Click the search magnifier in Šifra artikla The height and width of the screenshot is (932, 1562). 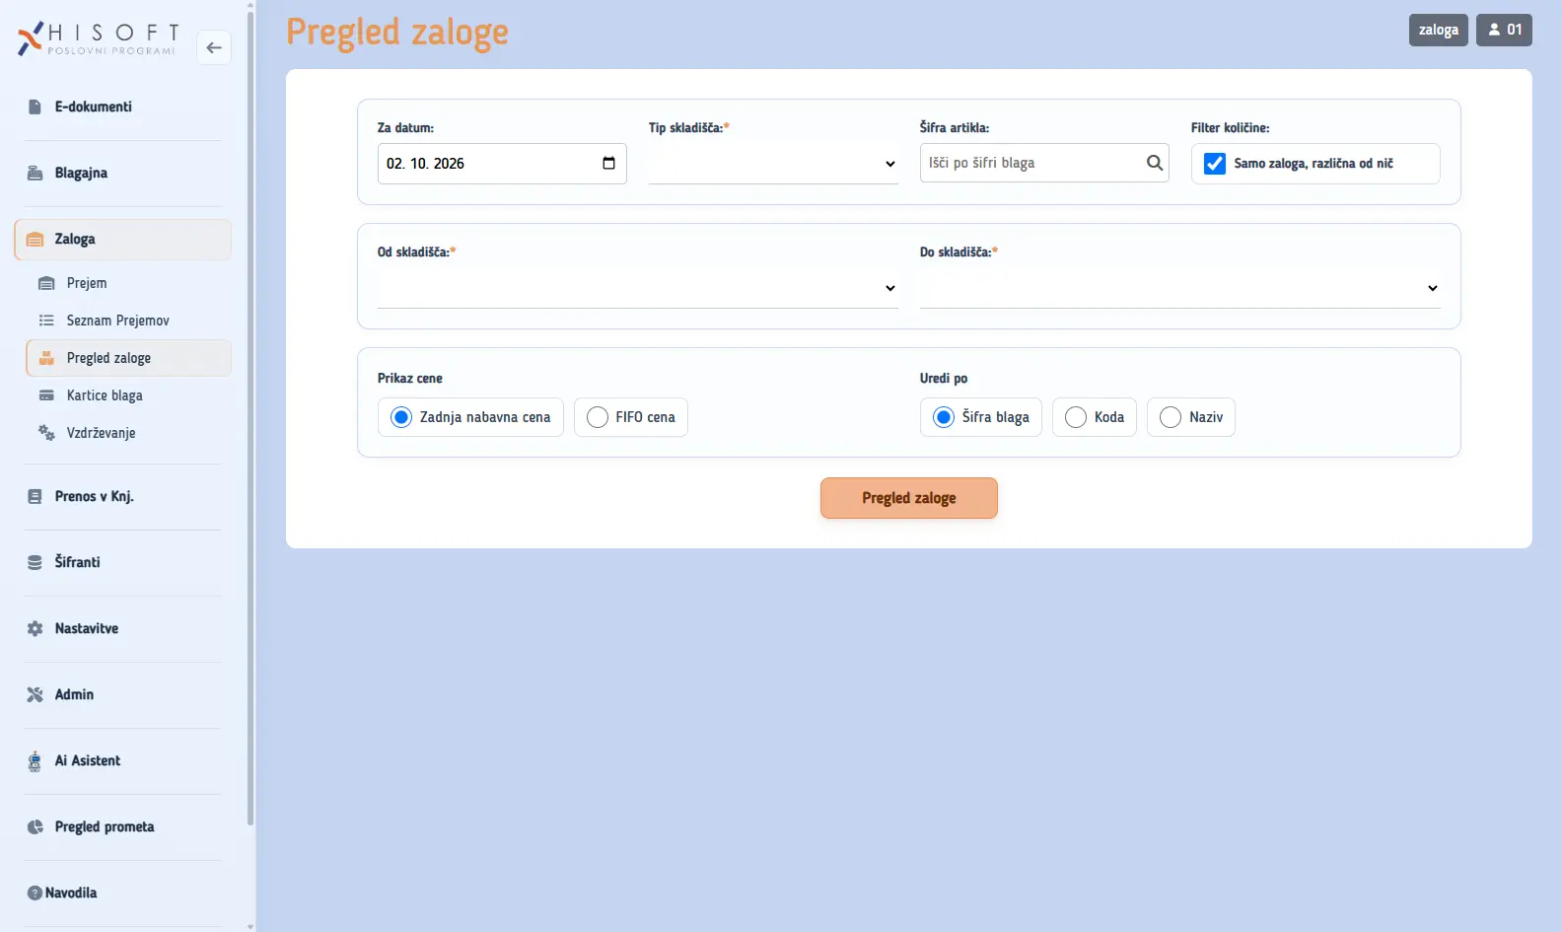coord(1155,163)
